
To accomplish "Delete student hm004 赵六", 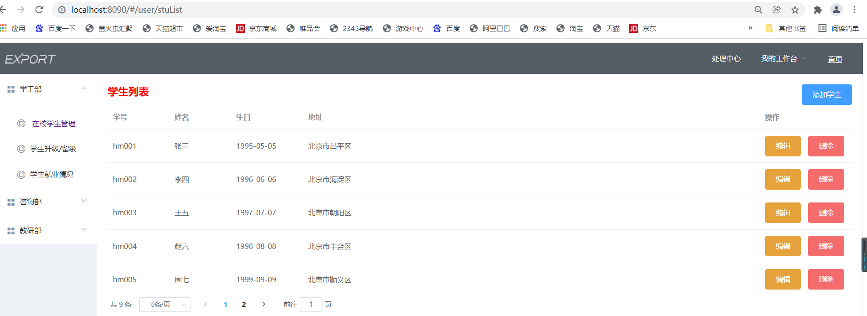I will pyautogui.click(x=826, y=246).
